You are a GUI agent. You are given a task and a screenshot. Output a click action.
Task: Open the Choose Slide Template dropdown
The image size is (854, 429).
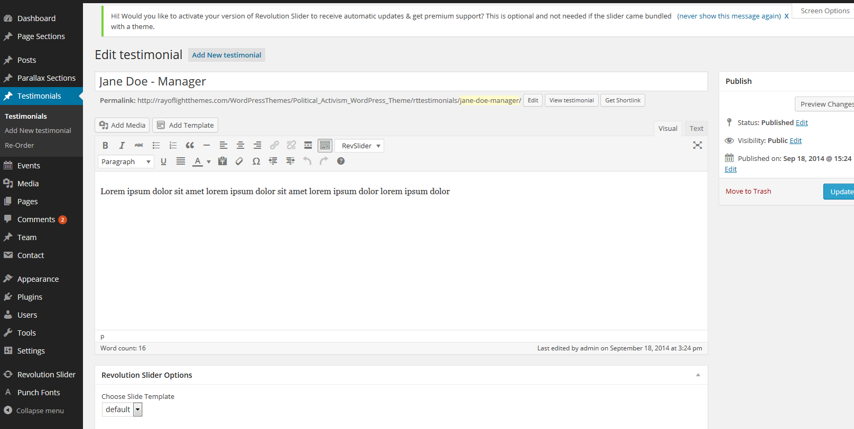pyautogui.click(x=122, y=409)
